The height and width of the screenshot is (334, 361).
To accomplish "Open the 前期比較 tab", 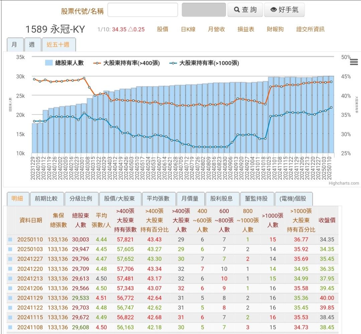I will click(x=47, y=198).
